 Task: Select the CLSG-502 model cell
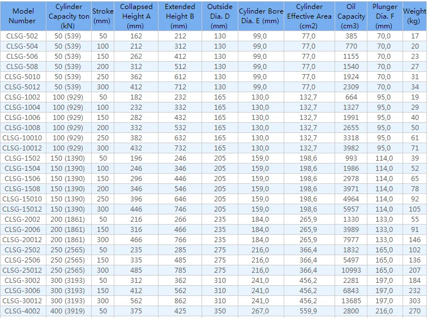coord(23,36)
